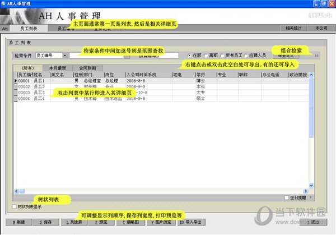Click the 入公司时间 column header
Screen dimensions: 336x235
click(136, 75)
